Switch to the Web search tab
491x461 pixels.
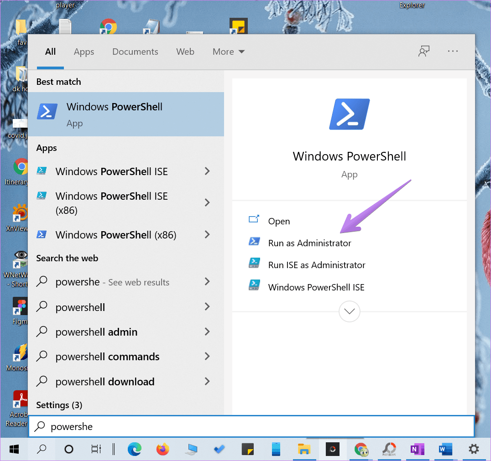(185, 52)
